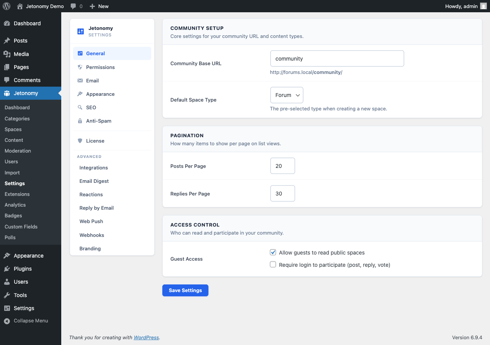Screen dimensions: 490x345
Task: Click the Posts Per Page number field
Action: pos(283,166)
